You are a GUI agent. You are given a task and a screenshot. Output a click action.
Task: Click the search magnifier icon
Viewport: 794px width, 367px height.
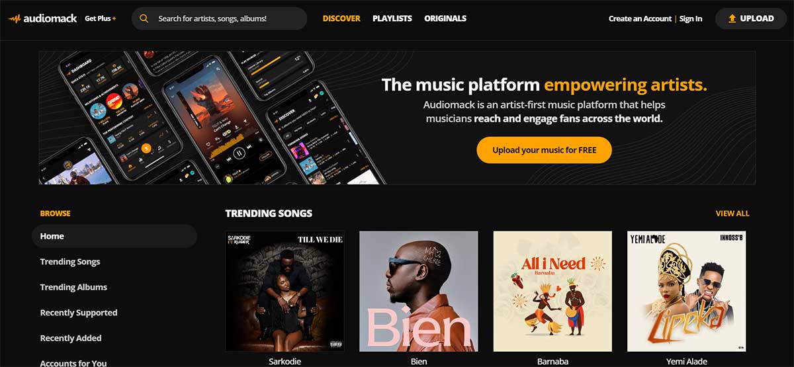pos(144,19)
